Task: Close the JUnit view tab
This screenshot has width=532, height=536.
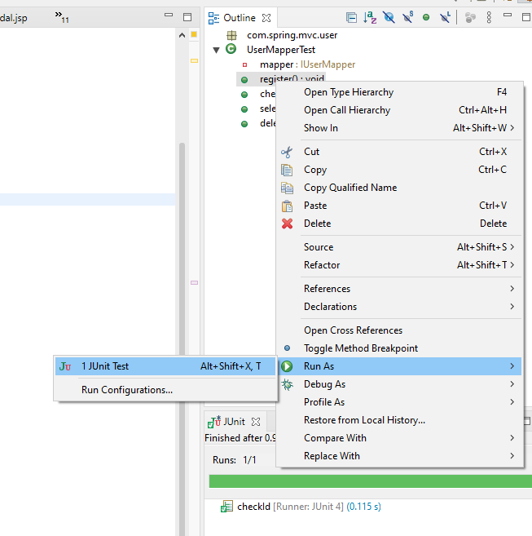Action: click(256, 422)
